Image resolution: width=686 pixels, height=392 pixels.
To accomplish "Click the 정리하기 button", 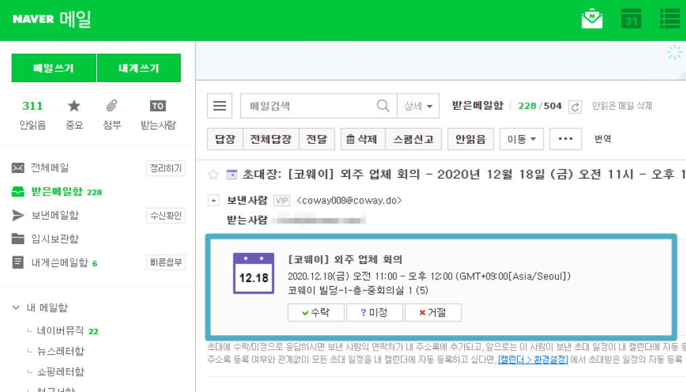I will pyautogui.click(x=166, y=168).
